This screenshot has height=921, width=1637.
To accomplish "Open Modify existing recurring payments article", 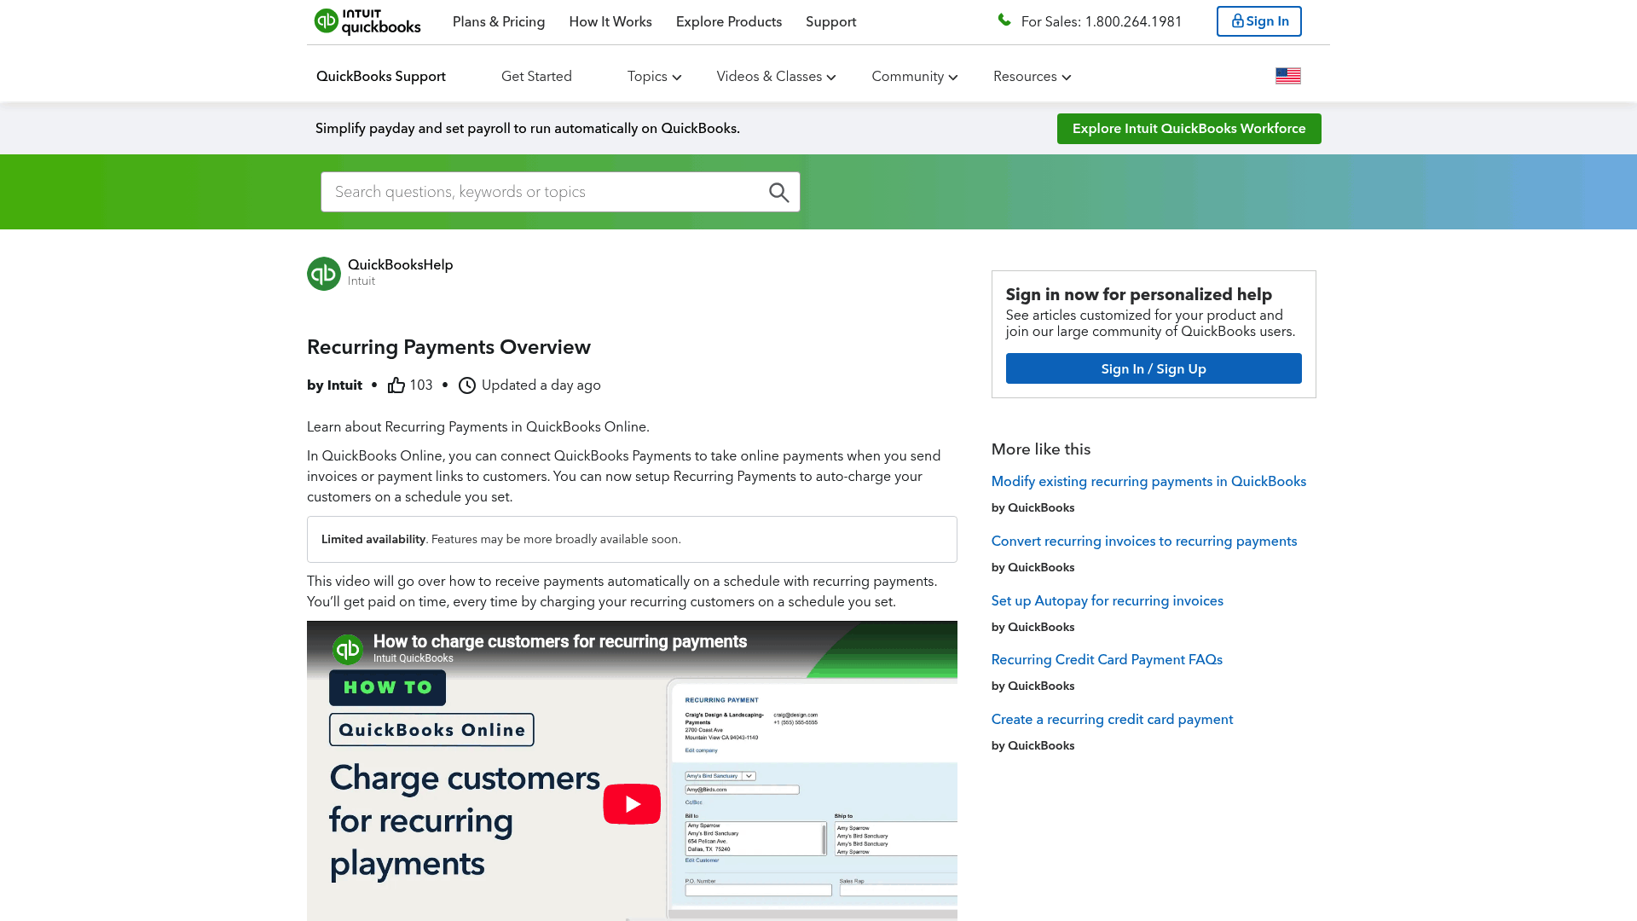I will click(1148, 482).
